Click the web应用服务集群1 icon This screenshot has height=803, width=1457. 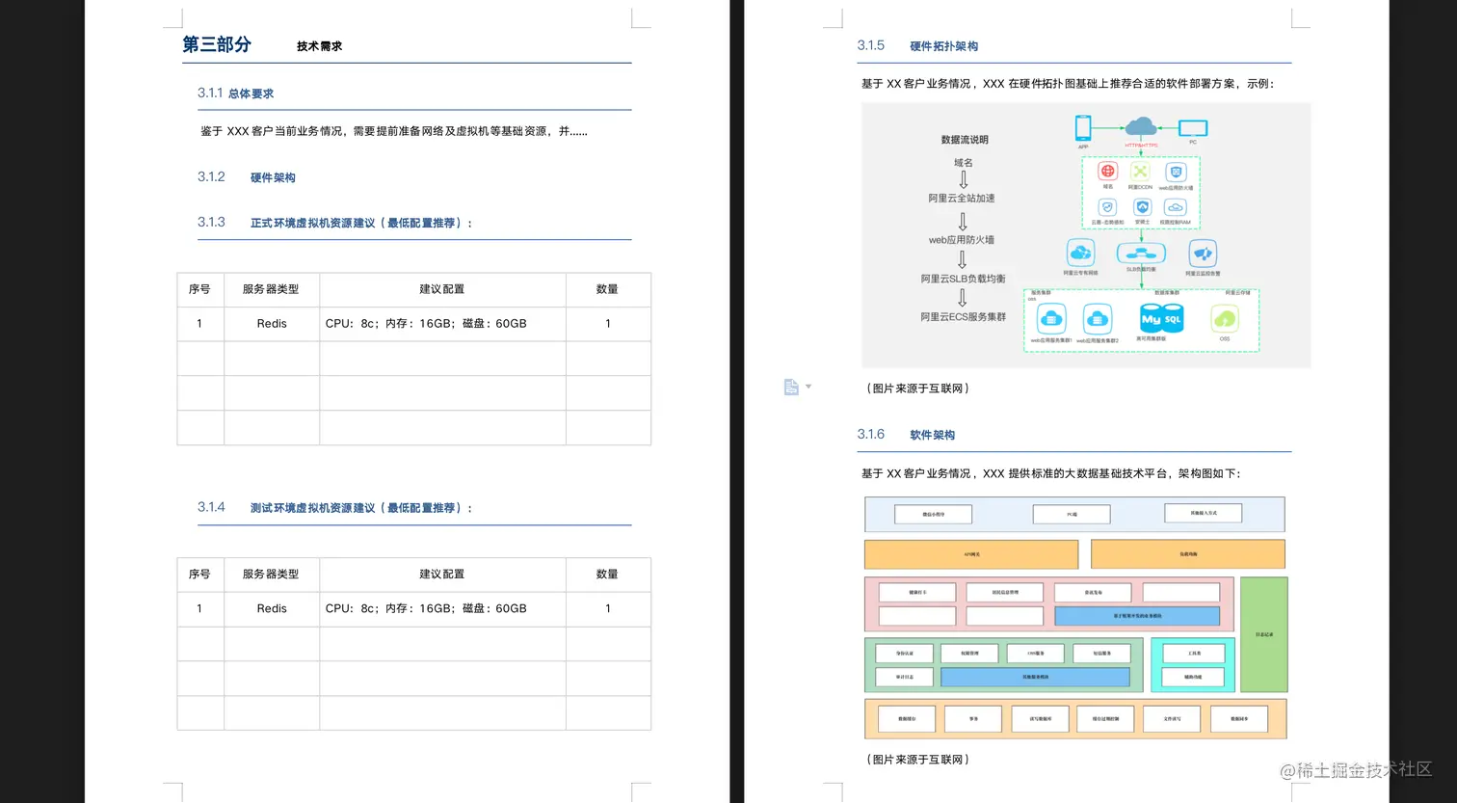pyautogui.click(x=1050, y=318)
